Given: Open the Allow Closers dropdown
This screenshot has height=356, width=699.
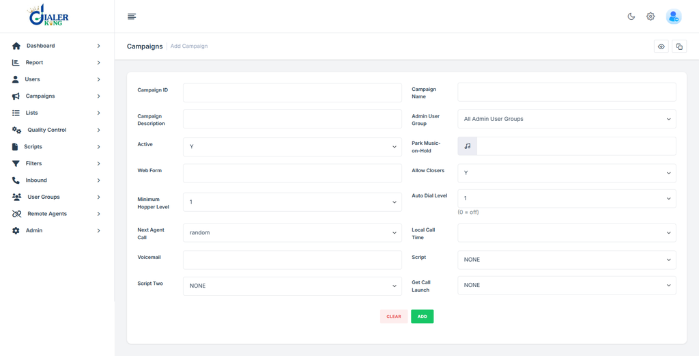Looking at the screenshot, I should 567,173.
